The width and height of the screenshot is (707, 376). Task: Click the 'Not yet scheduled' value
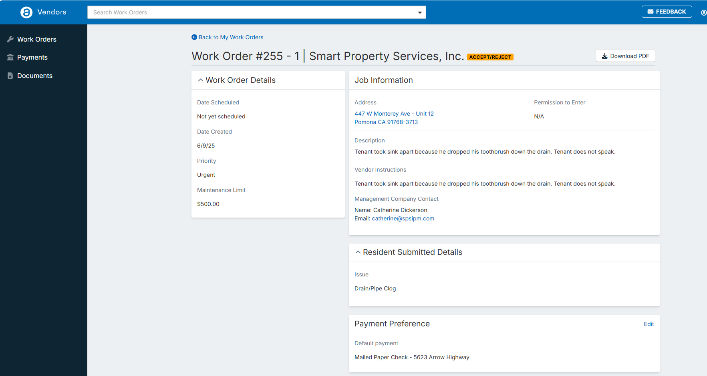coord(221,116)
